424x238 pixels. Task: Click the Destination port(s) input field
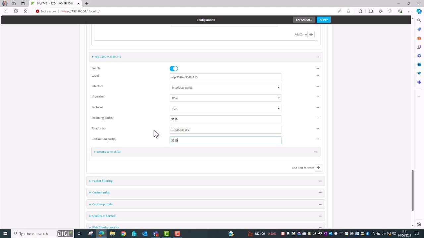(x=225, y=140)
